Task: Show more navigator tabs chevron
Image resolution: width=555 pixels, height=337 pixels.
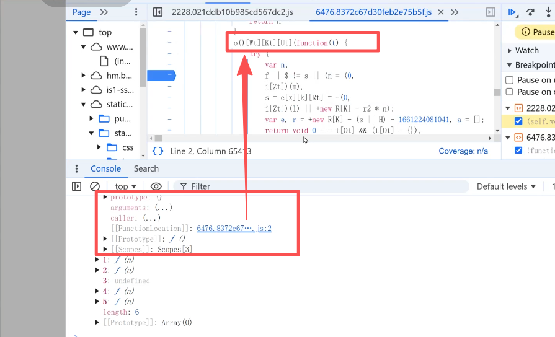Action: click(x=104, y=12)
